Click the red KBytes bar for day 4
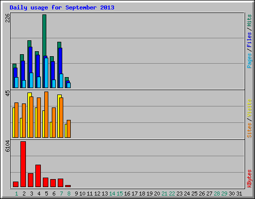 point(38,176)
